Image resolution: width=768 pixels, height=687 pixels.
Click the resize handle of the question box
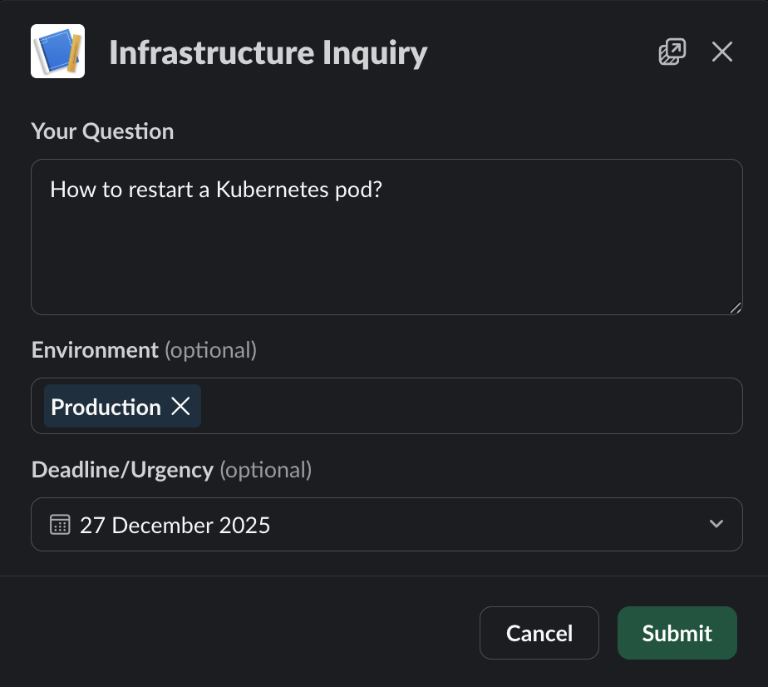[736, 309]
